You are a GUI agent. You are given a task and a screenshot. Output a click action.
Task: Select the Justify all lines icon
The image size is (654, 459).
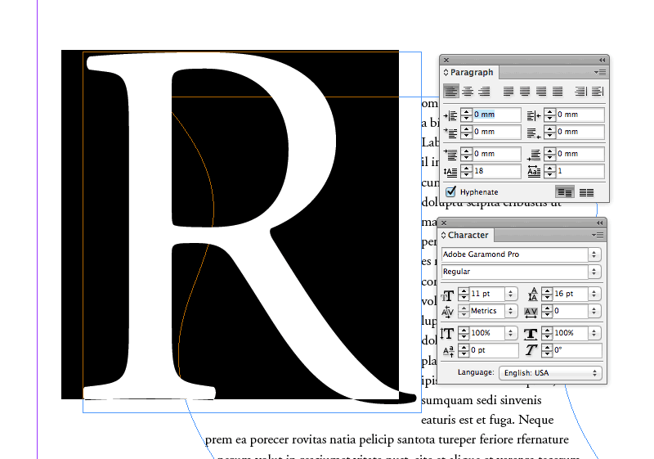click(558, 92)
